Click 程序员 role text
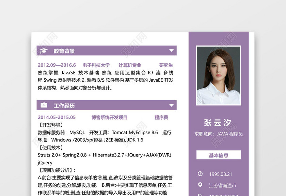This screenshot has height=196, width=286. coord(161,117)
